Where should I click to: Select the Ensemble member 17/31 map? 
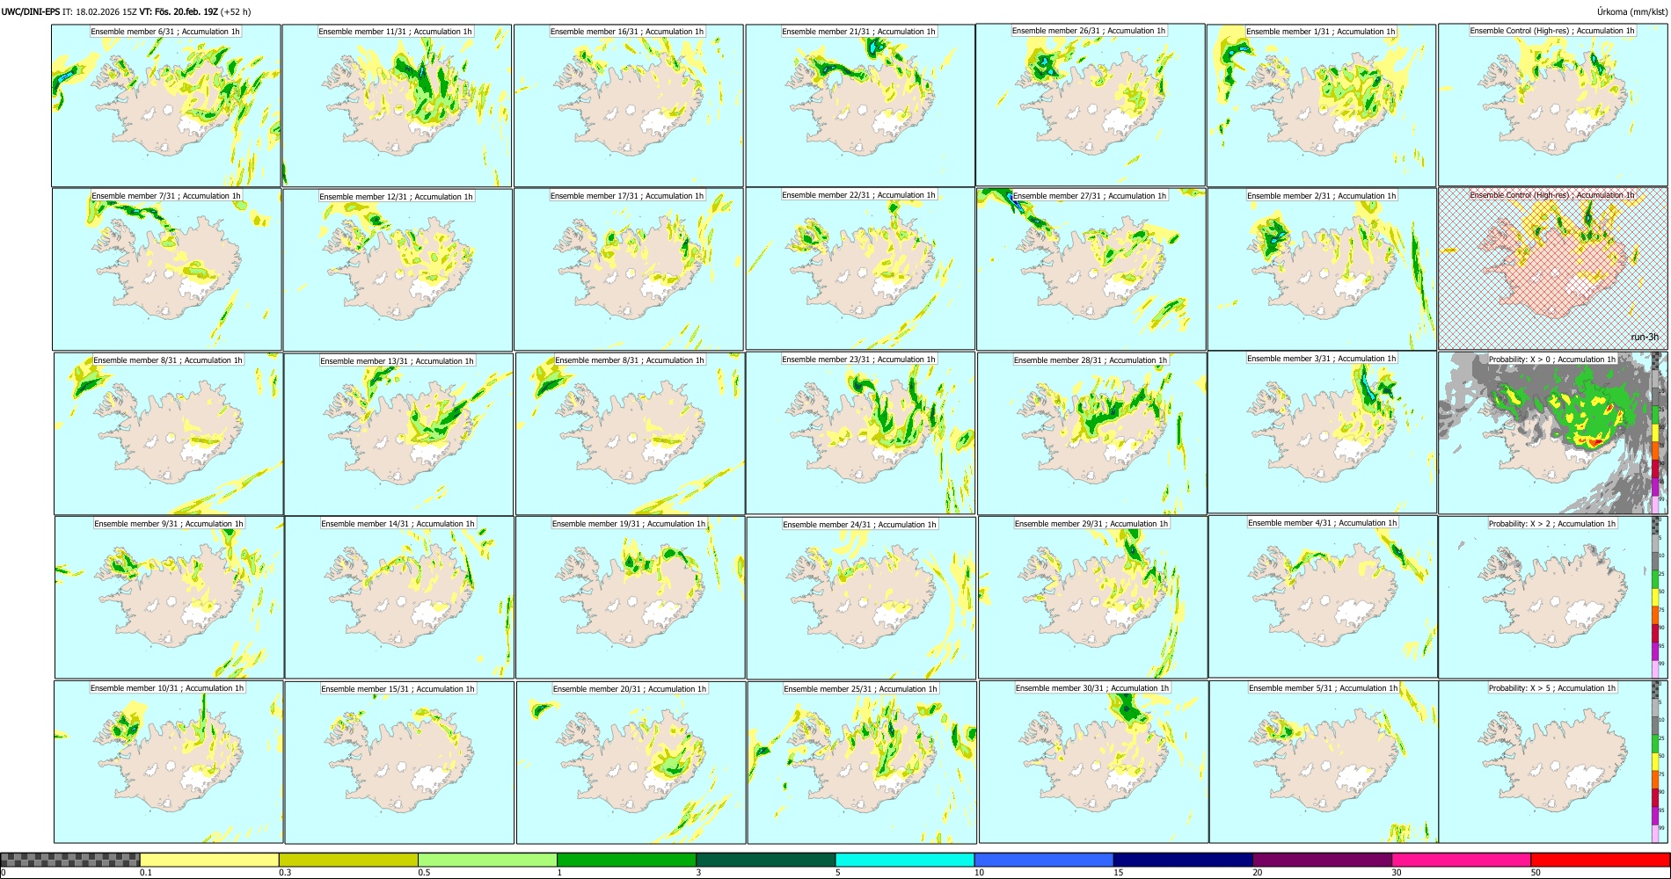click(629, 269)
